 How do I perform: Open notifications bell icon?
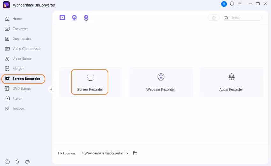click(x=17, y=162)
